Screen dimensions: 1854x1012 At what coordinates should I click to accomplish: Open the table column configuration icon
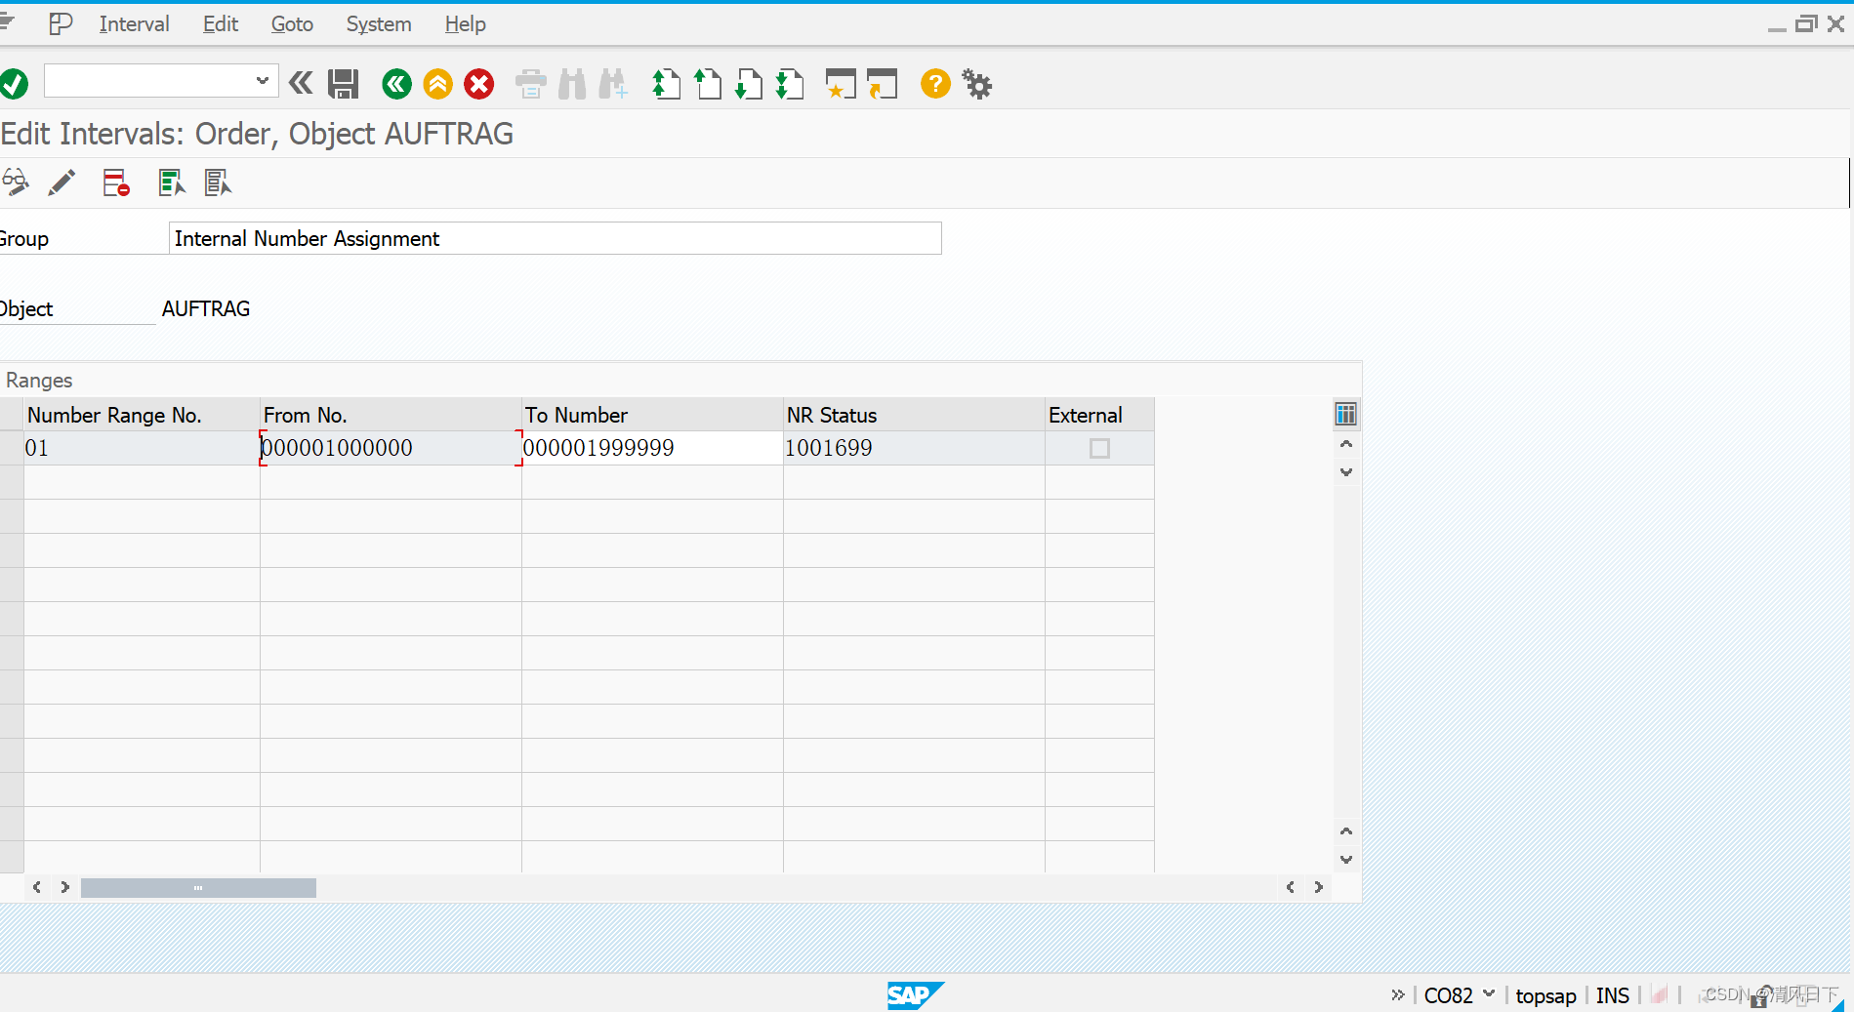(x=1345, y=415)
